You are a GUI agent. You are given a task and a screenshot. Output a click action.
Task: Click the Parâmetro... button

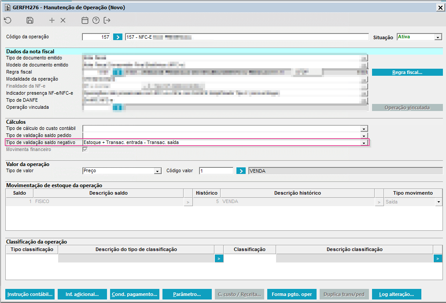(187, 294)
